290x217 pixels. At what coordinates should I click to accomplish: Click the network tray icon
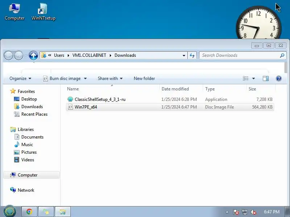click(x=244, y=212)
